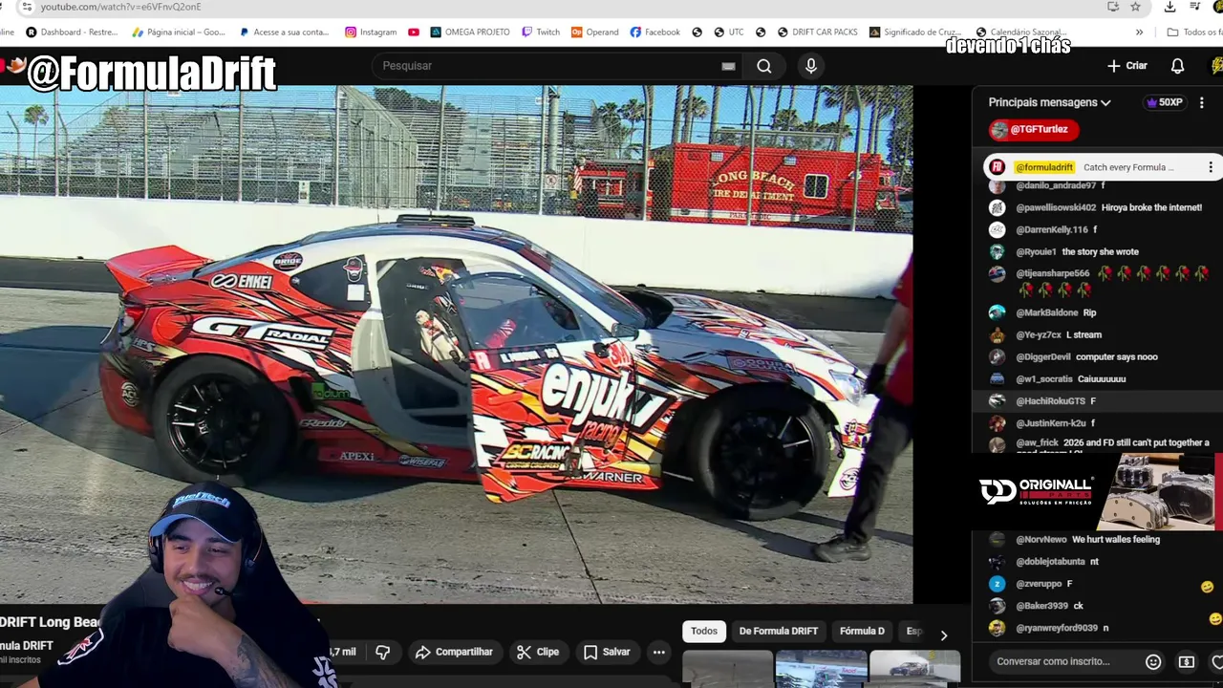Click @zveruppo avatar in chat
Image resolution: width=1223 pixels, height=688 pixels.
pyautogui.click(x=997, y=584)
